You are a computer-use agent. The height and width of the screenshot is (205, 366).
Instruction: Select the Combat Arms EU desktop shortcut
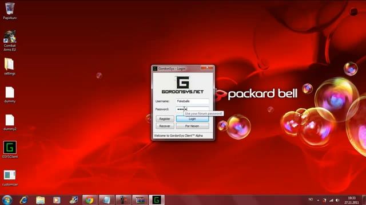pos(10,40)
